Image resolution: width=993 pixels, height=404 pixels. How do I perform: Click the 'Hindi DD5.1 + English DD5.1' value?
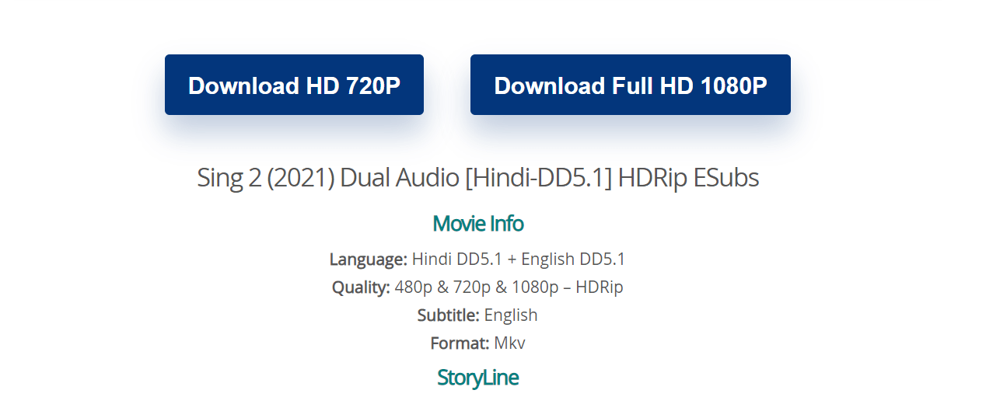click(x=519, y=259)
